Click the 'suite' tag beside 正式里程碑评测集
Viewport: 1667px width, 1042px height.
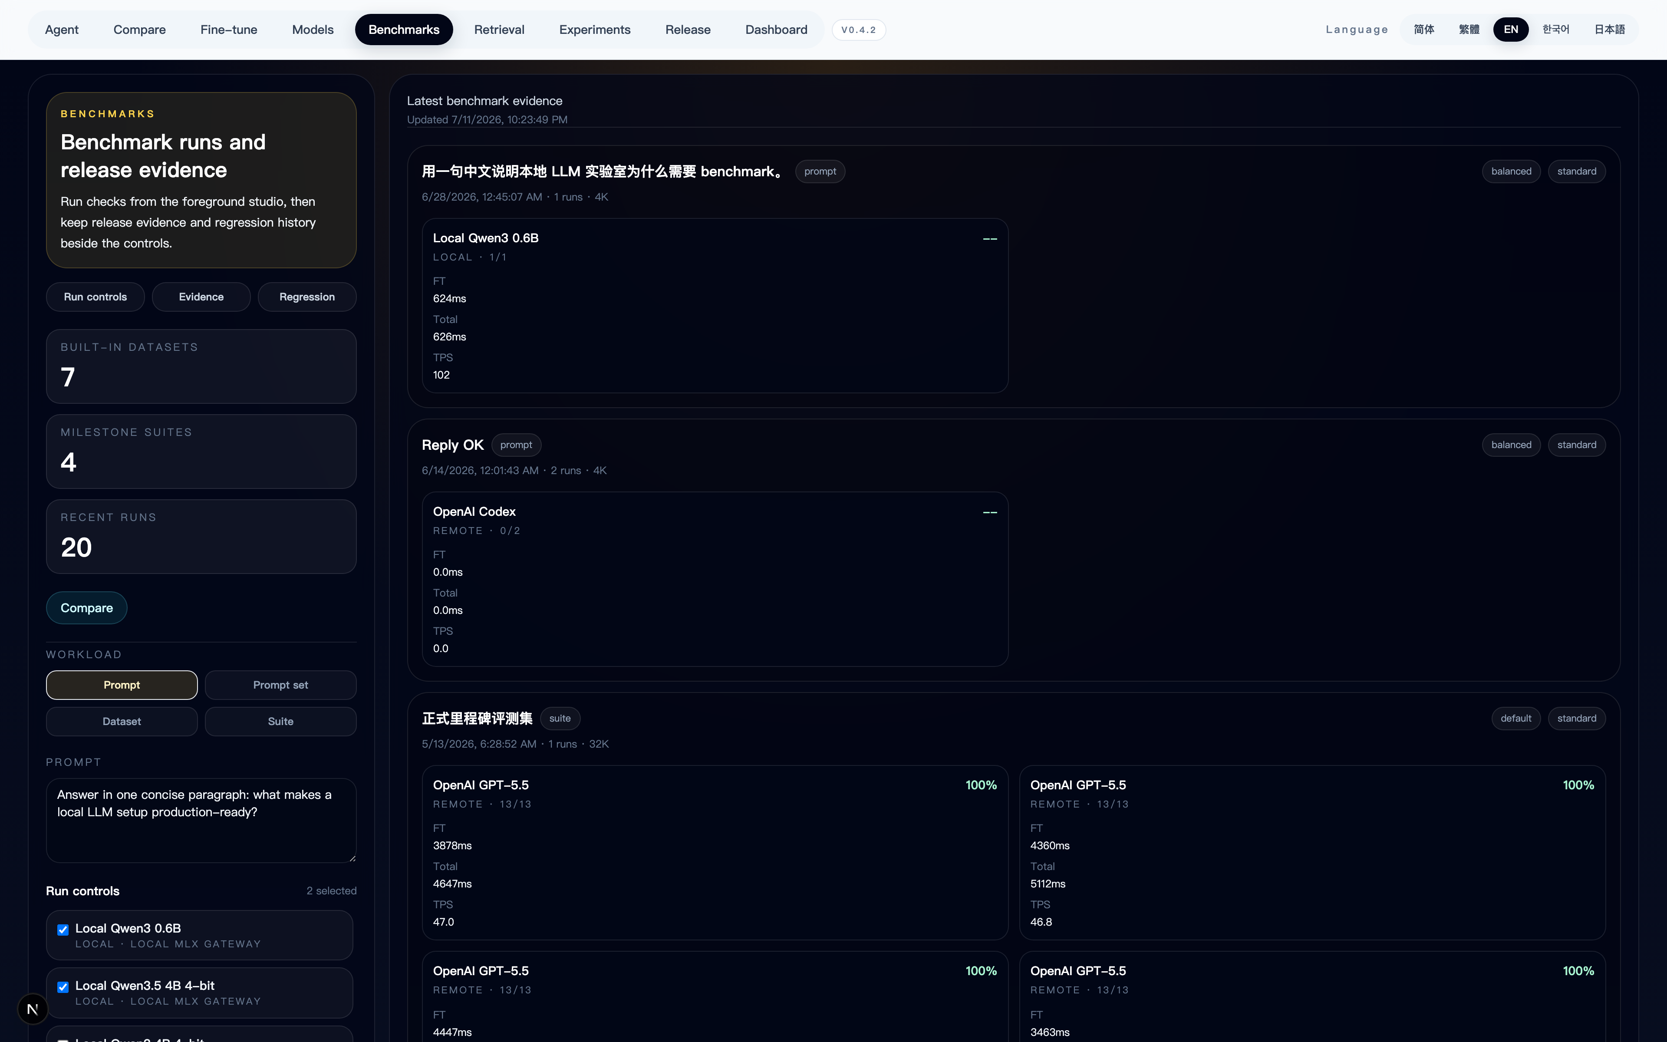(x=560, y=719)
